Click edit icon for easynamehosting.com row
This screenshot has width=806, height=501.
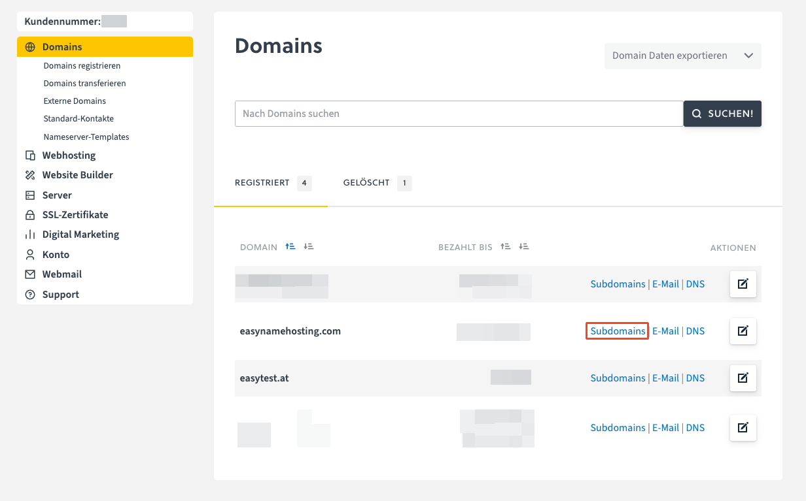click(743, 331)
